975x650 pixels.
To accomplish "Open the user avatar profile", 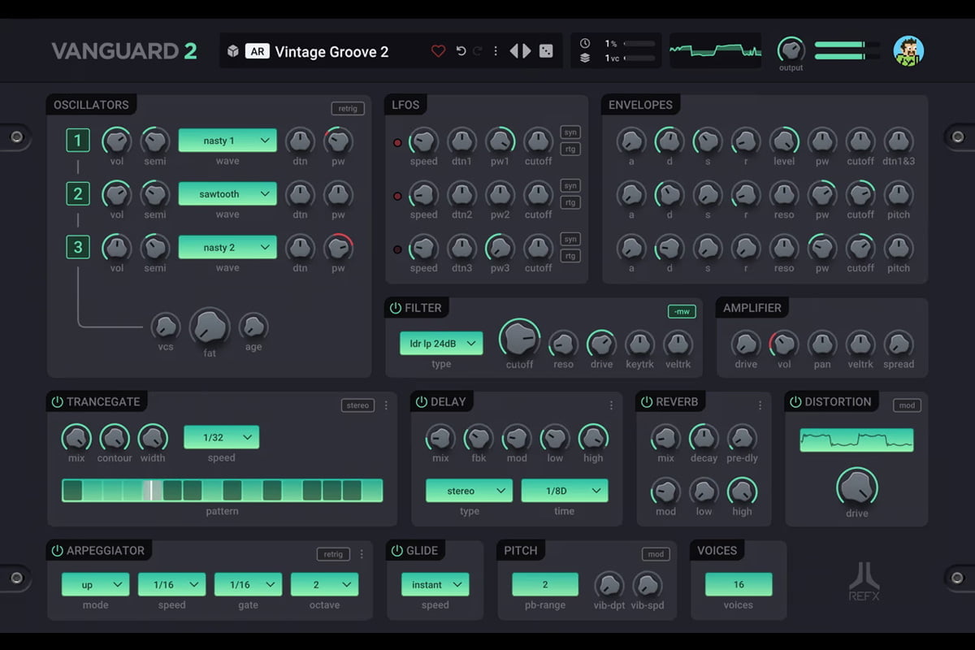I will point(908,51).
